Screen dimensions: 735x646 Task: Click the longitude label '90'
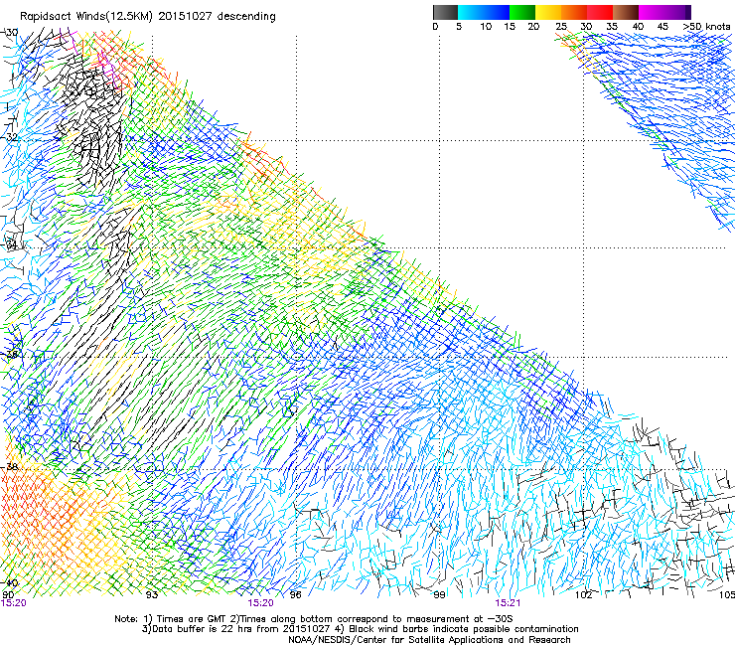click(x=8, y=595)
